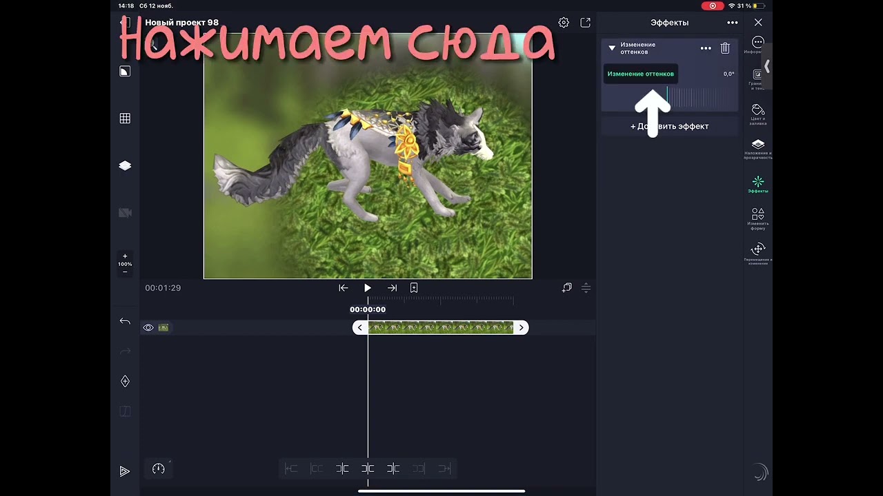Split the layer at the playhead
This screenshot has height=496, width=883.
point(368,469)
